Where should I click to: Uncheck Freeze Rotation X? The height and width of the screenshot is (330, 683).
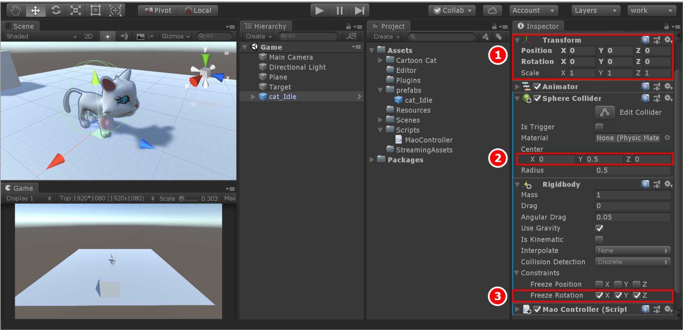pos(599,295)
